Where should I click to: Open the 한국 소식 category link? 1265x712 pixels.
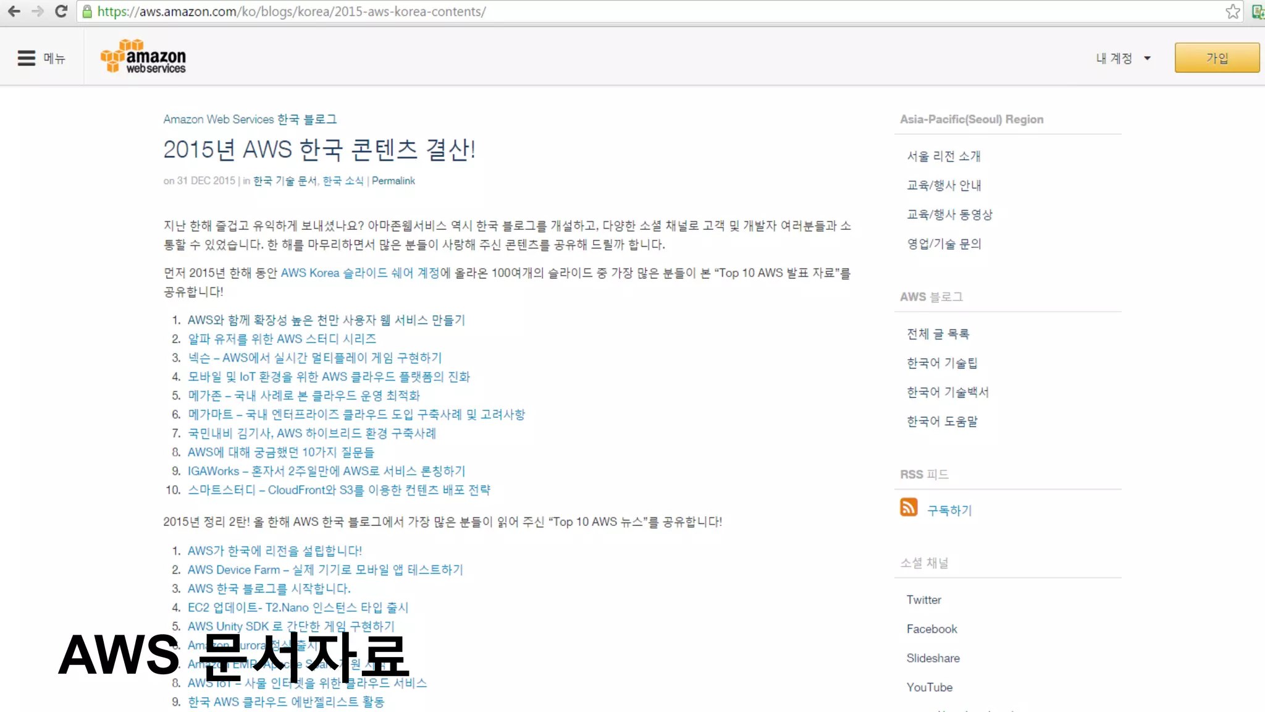pyautogui.click(x=343, y=180)
